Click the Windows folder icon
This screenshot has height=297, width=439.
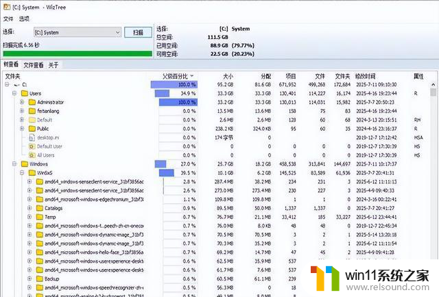(25, 164)
